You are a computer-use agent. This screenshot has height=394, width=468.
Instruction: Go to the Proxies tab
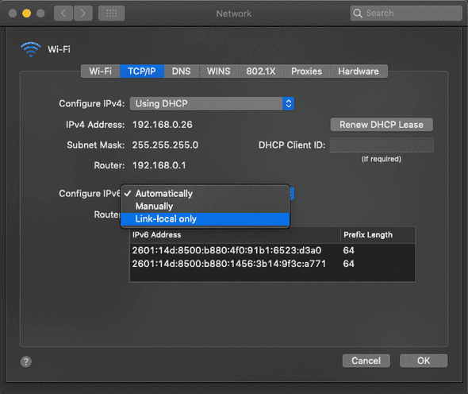point(306,71)
